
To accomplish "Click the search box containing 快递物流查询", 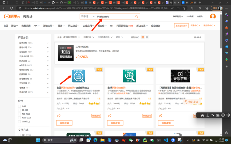I will tap(115, 17).
